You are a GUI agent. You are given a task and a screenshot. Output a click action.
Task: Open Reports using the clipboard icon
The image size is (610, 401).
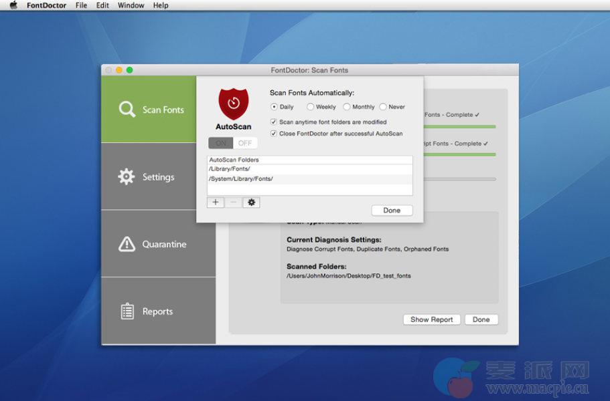127,311
